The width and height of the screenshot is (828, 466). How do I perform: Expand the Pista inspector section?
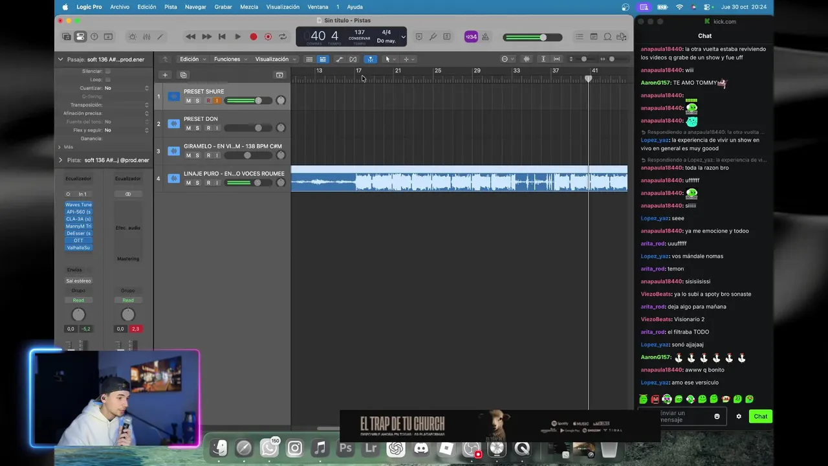60,160
